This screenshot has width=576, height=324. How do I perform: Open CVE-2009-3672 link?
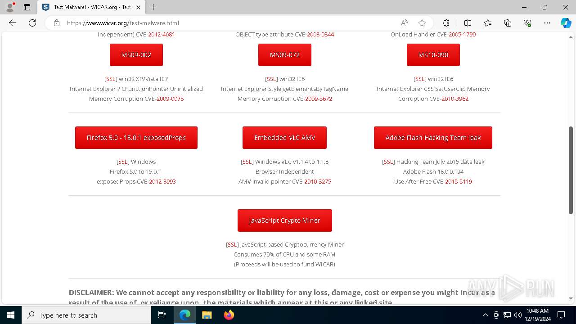(319, 99)
